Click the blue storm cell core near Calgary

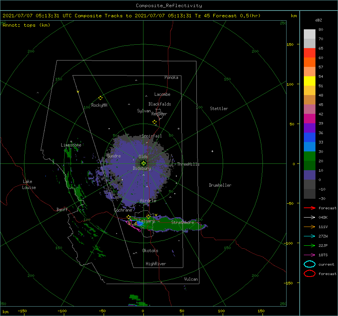(x=140, y=224)
